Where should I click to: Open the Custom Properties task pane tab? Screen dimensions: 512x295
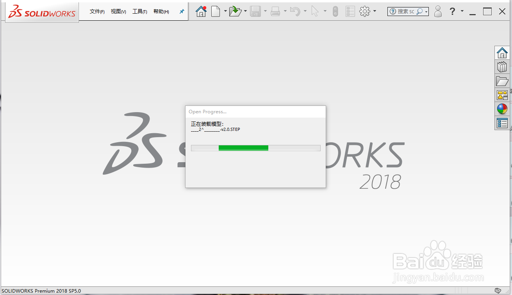click(502, 123)
